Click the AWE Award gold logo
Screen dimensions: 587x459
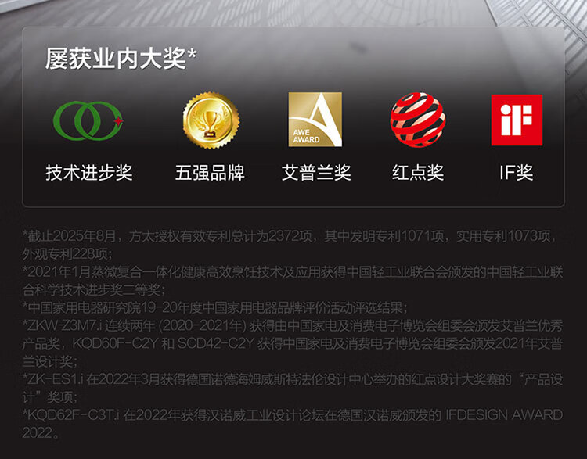click(x=315, y=120)
